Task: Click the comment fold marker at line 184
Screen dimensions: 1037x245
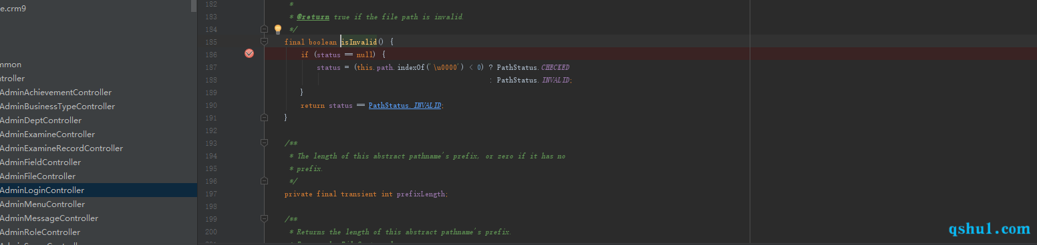Action: pyautogui.click(x=264, y=29)
